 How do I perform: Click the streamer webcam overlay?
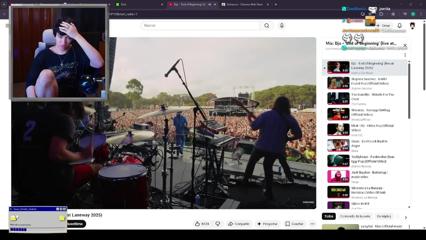click(58, 53)
